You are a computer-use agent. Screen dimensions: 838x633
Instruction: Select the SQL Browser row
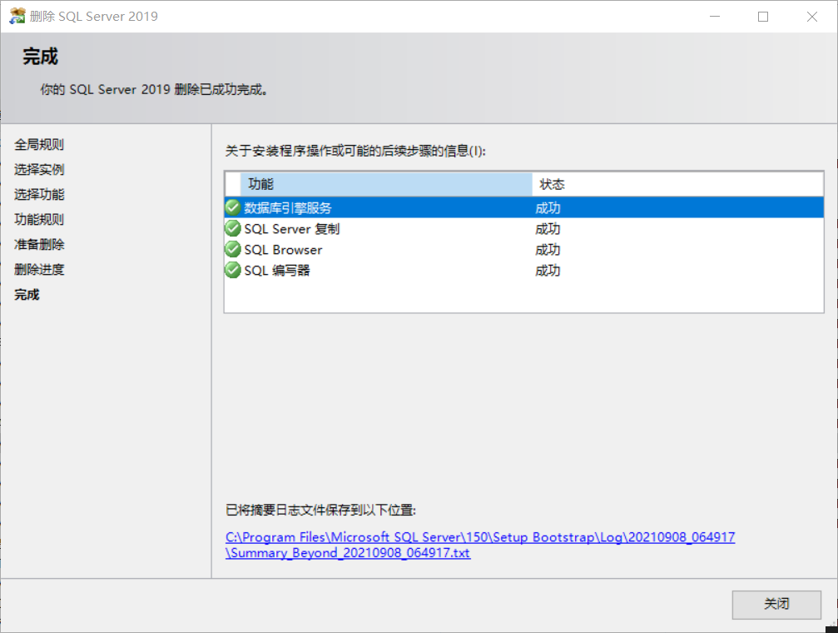523,249
